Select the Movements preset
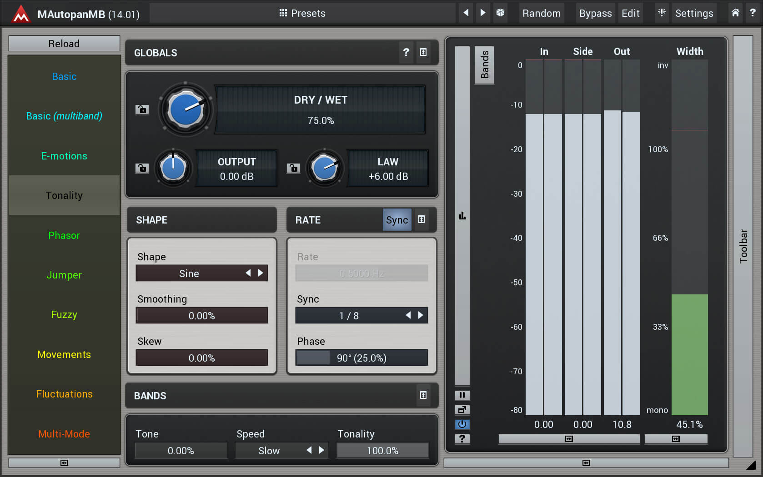 (x=64, y=354)
